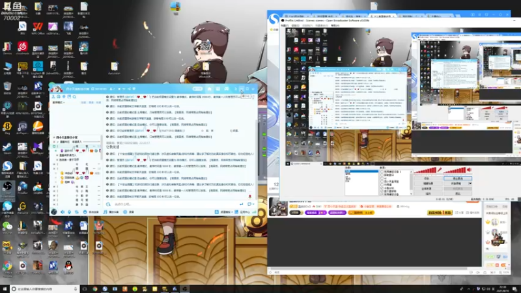This screenshot has width=521, height=293.
Task: Mute desktop audio via OBS speaker icon
Action: point(469,170)
